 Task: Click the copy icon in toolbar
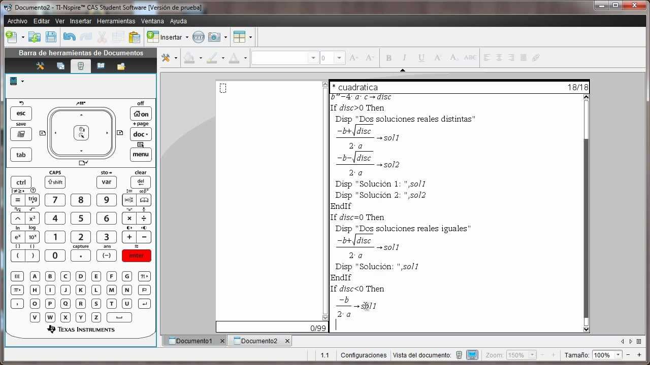[118, 37]
